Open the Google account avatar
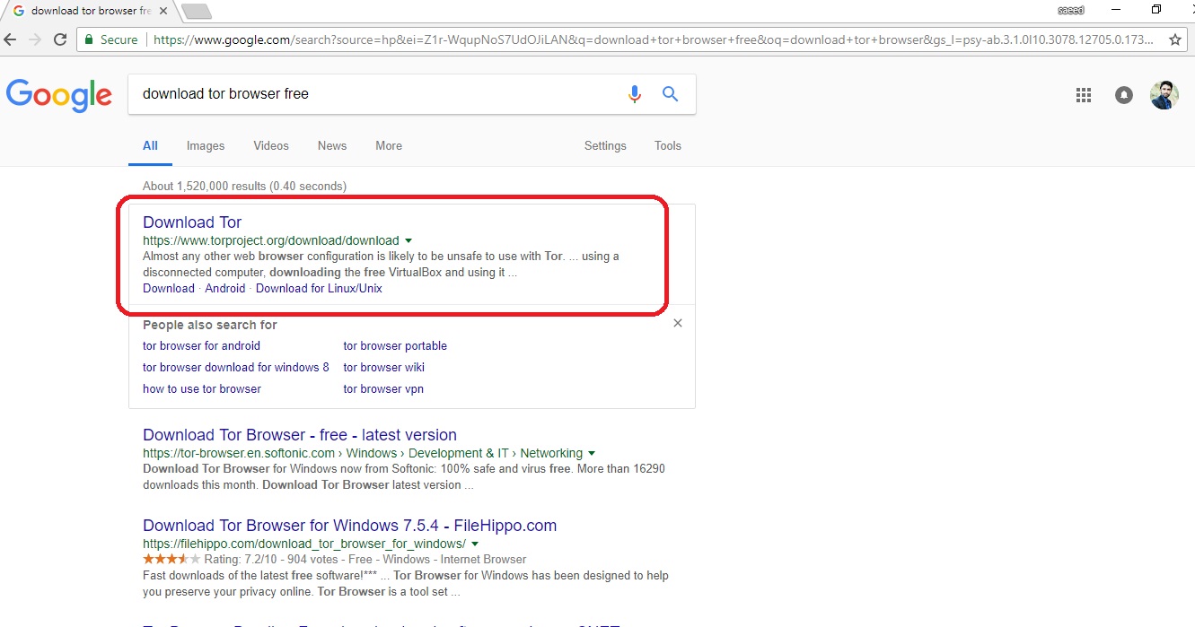This screenshot has height=627, width=1195. 1164,95
